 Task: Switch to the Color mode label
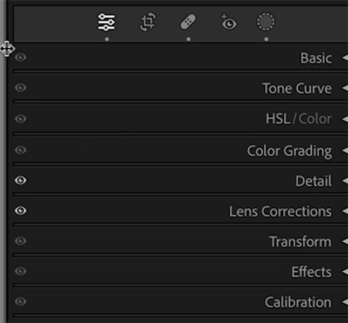[x=315, y=119]
